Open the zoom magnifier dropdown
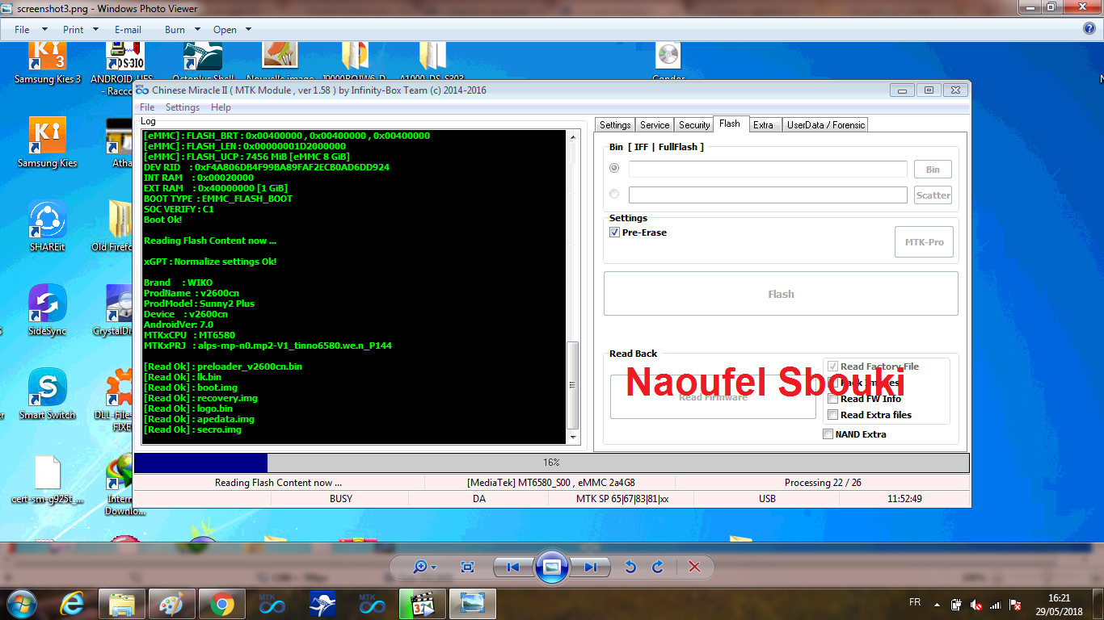 pyautogui.click(x=424, y=568)
